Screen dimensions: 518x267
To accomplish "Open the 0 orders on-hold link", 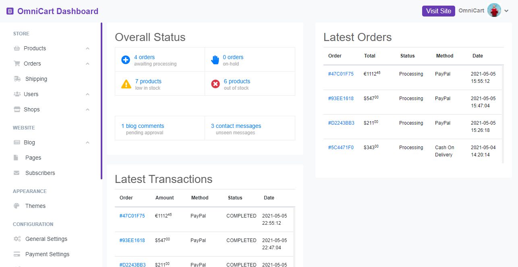I will pos(233,57).
